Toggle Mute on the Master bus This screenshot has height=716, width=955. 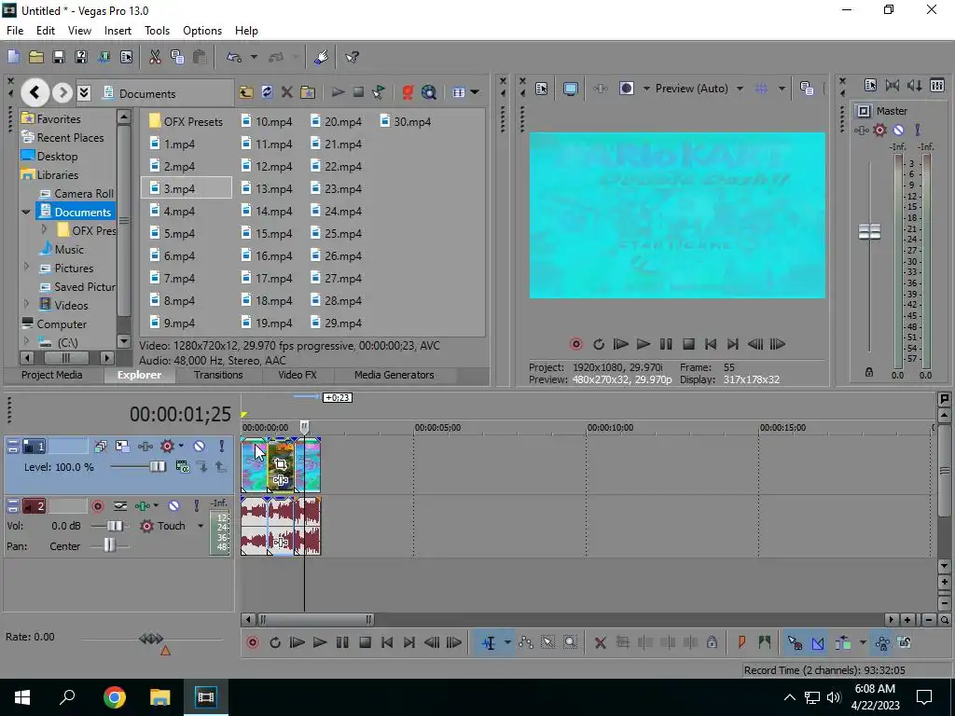pyautogui.click(x=898, y=130)
